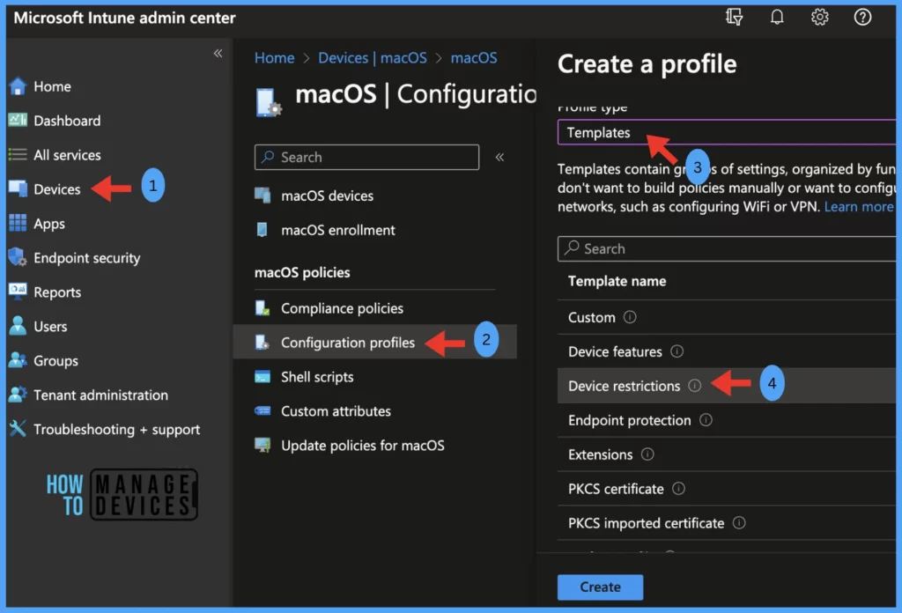Sort by Template name column header
902x613 pixels.
(617, 281)
